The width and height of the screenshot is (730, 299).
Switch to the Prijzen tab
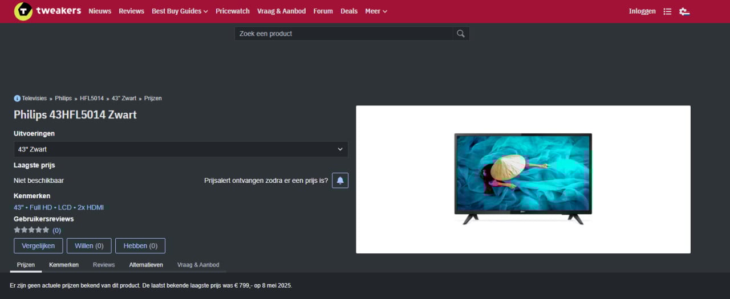(26, 265)
